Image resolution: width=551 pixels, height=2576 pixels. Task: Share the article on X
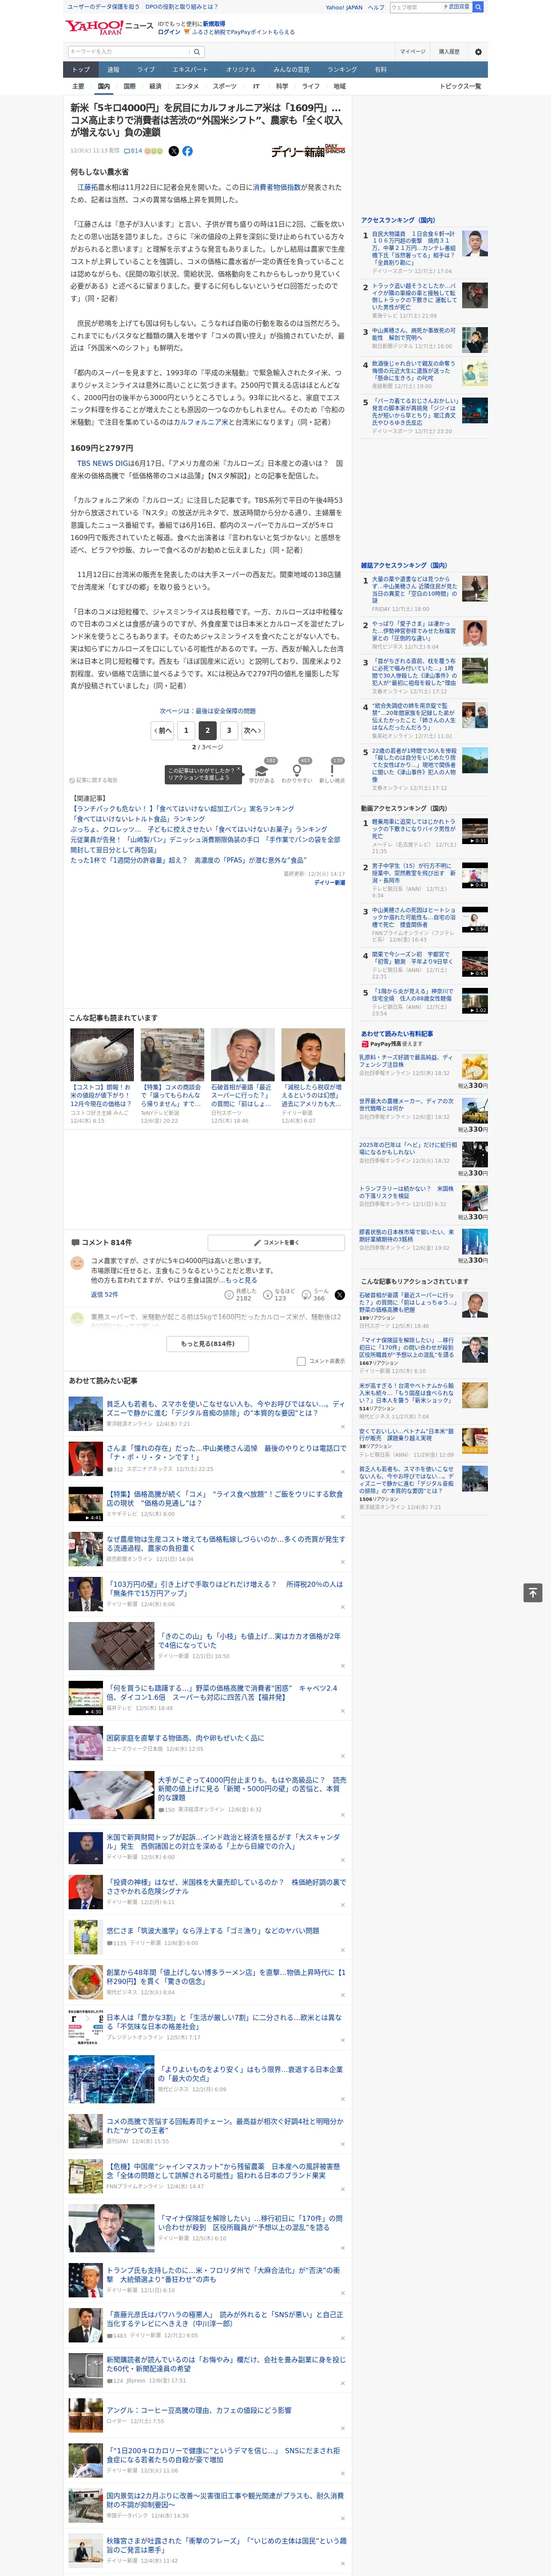[x=174, y=151]
